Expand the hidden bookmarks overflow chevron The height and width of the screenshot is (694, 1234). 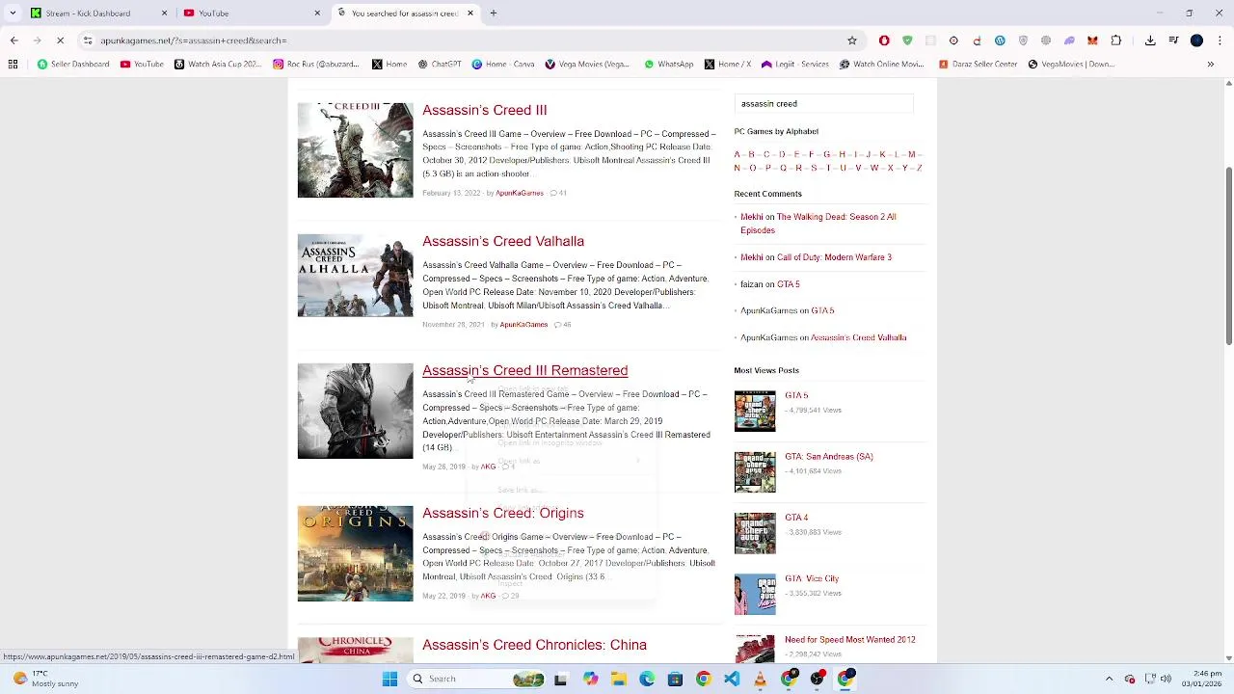(1211, 65)
